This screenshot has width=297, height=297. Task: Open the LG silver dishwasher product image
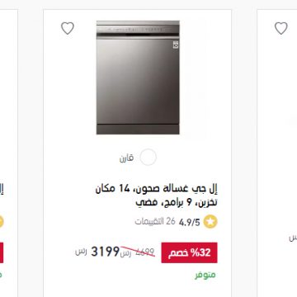coord(138,78)
